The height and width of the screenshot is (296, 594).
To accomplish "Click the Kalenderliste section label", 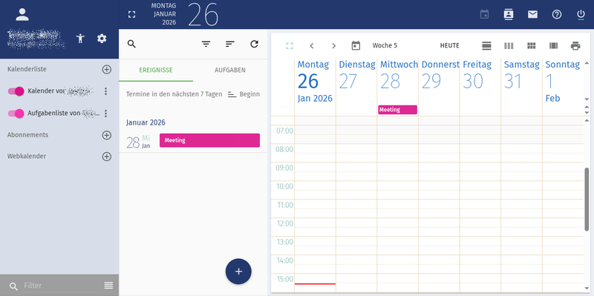I will pos(27,70).
